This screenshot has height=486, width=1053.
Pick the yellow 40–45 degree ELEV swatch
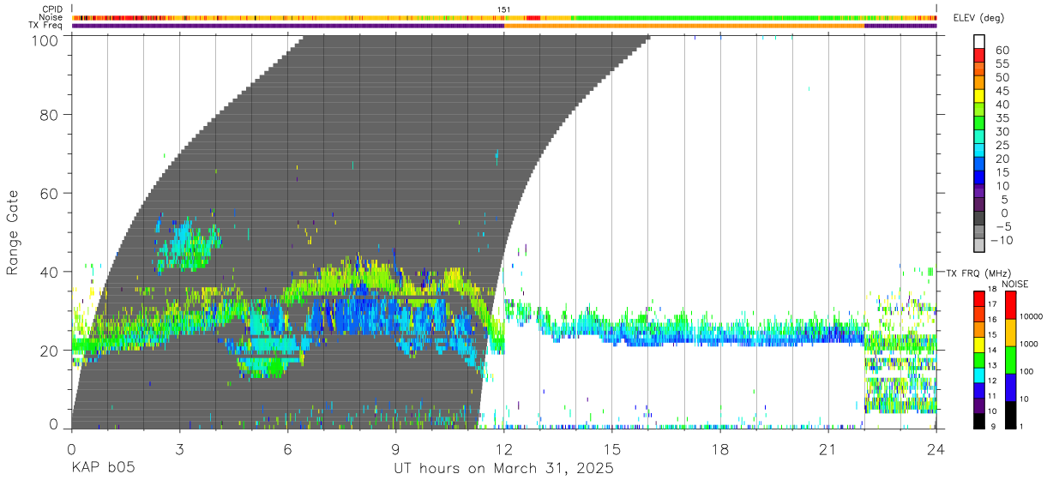[x=979, y=96]
